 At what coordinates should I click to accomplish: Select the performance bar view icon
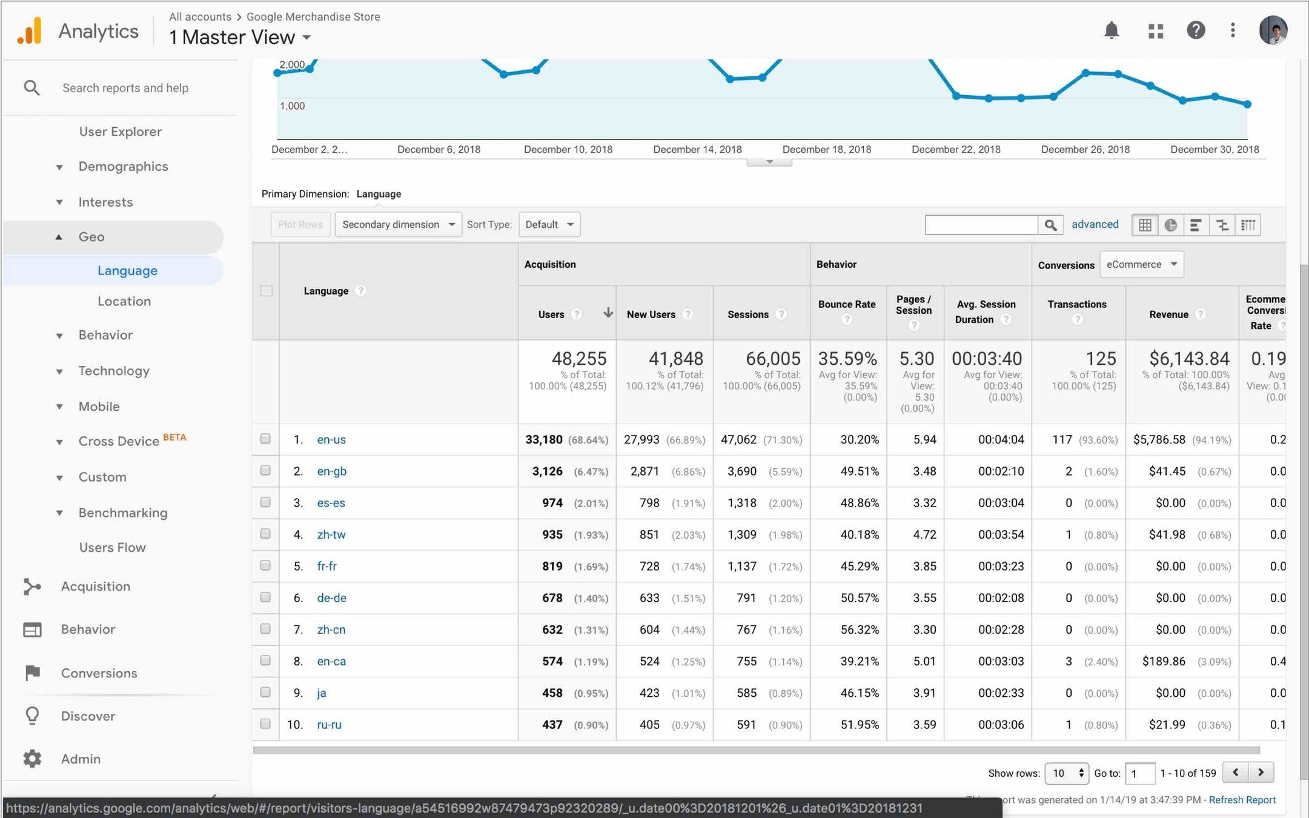click(1196, 225)
